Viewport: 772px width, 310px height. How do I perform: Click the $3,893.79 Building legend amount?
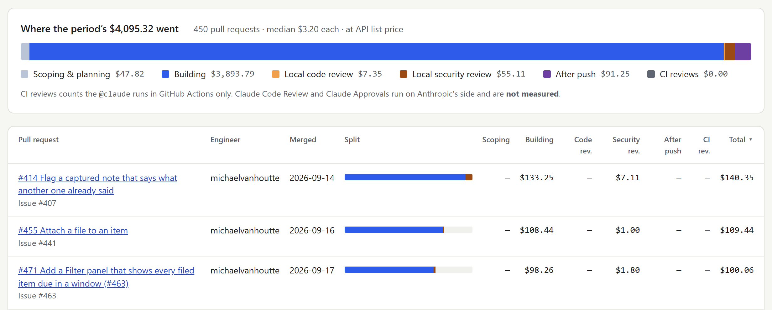232,74
